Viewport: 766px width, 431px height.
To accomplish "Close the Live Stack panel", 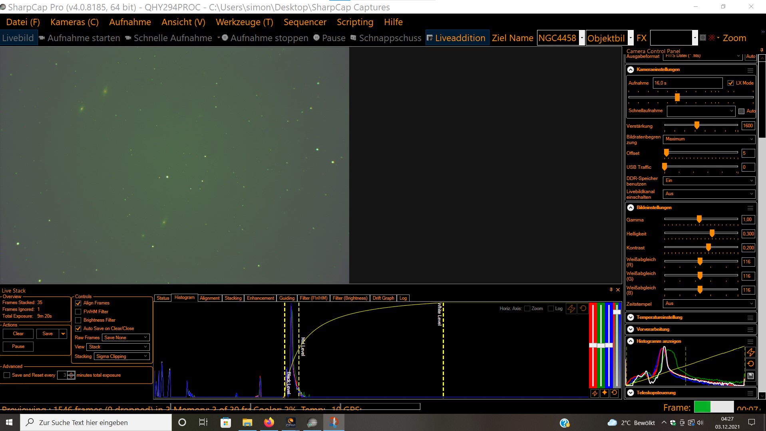I will tap(618, 290).
